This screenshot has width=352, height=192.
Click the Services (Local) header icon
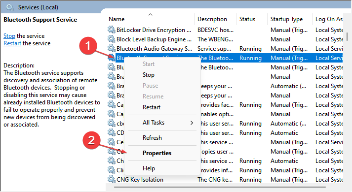tap(10, 7)
